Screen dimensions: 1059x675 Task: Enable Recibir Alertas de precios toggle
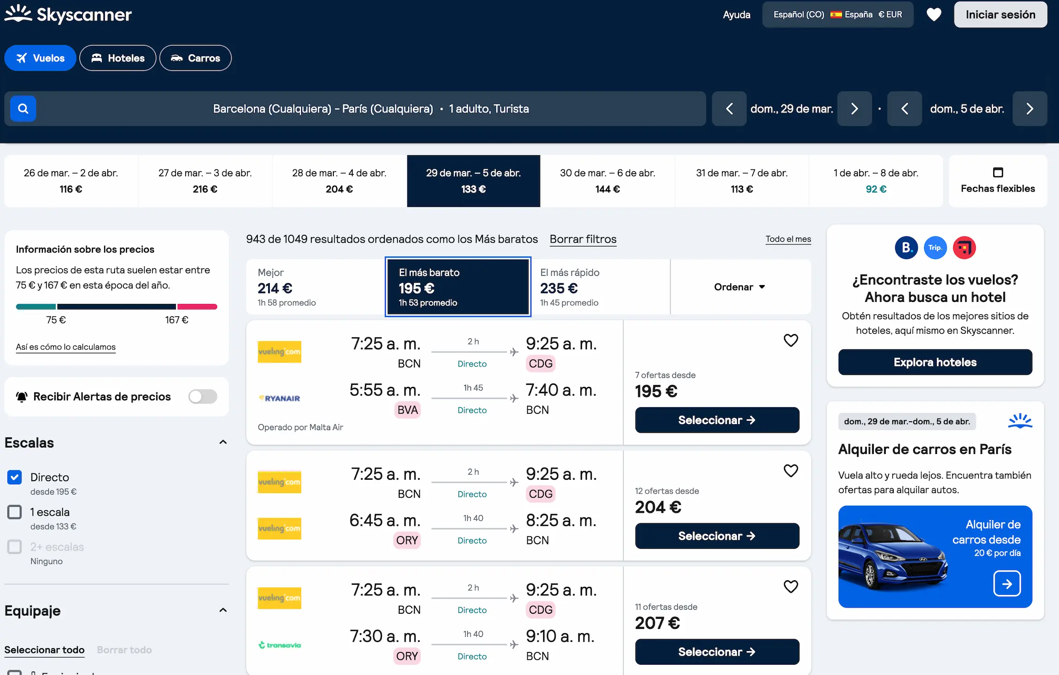pyautogui.click(x=203, y=396)
